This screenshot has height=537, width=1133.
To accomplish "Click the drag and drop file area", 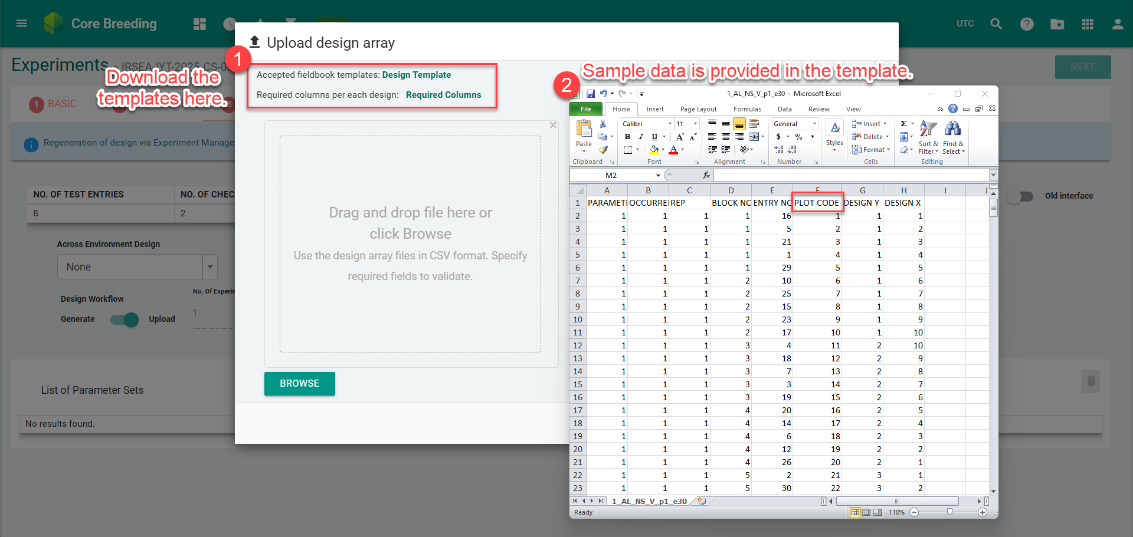I will click(x=410, y=244).
